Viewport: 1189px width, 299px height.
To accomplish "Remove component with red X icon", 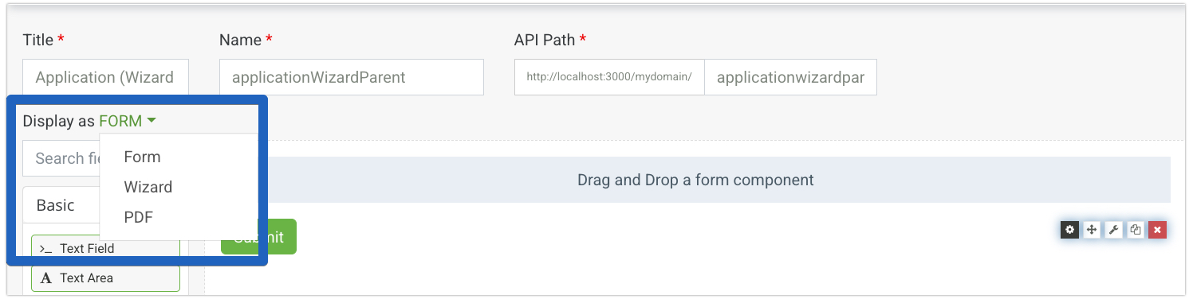I will coord(1158,230).
